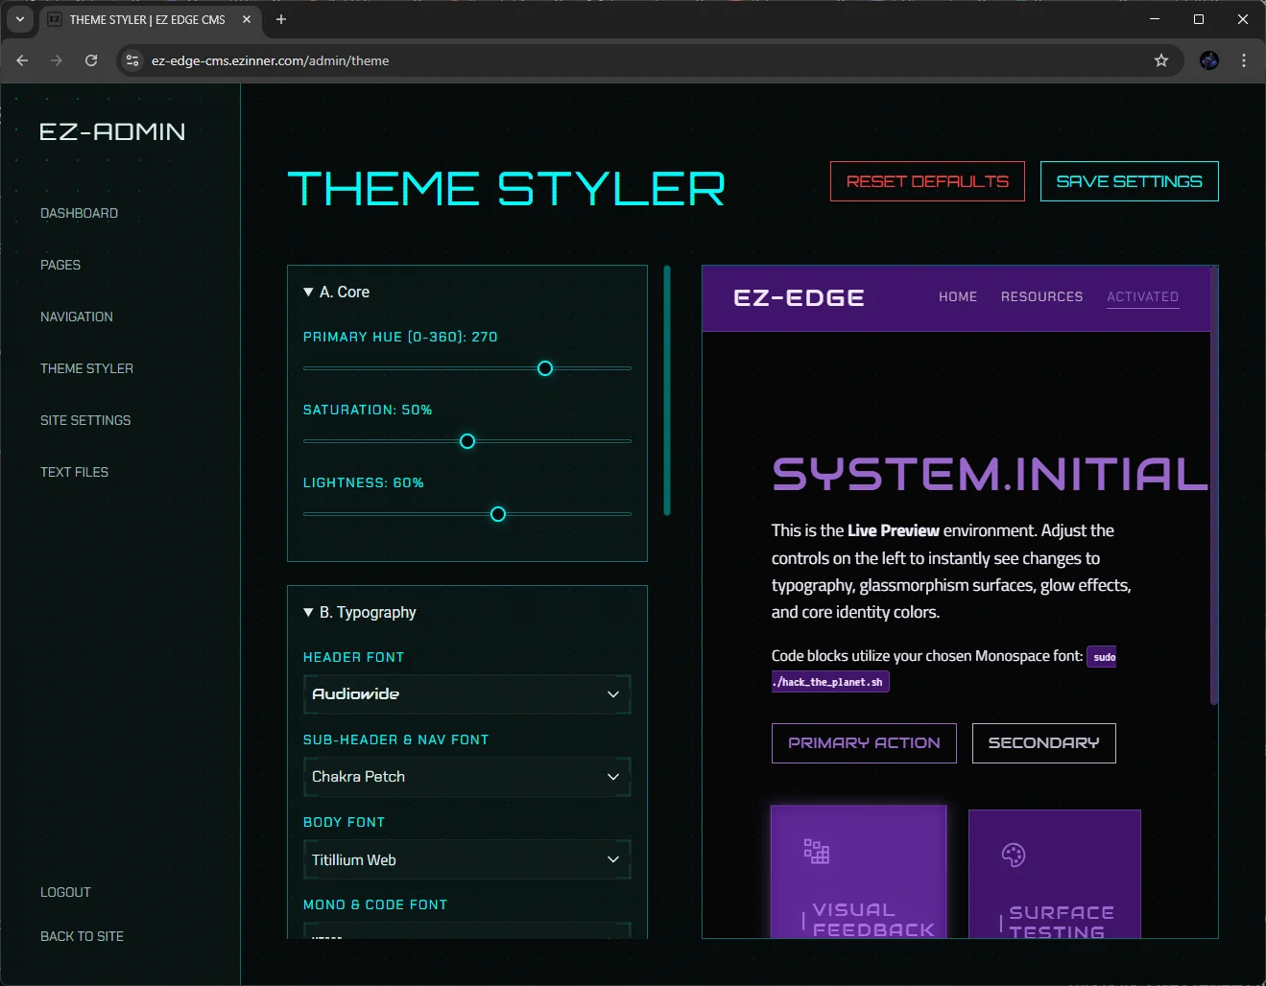Click the SURFACE TESTING card

pos(1055,874)
